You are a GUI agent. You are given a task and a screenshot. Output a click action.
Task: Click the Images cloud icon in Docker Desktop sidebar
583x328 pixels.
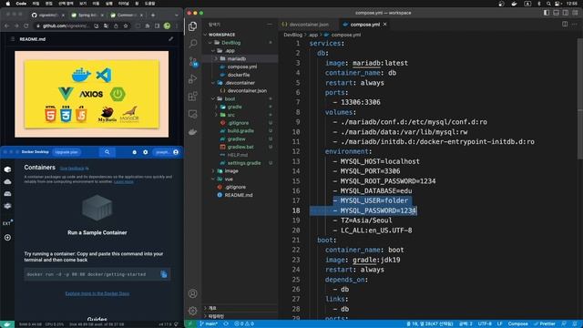coord(7,181)
